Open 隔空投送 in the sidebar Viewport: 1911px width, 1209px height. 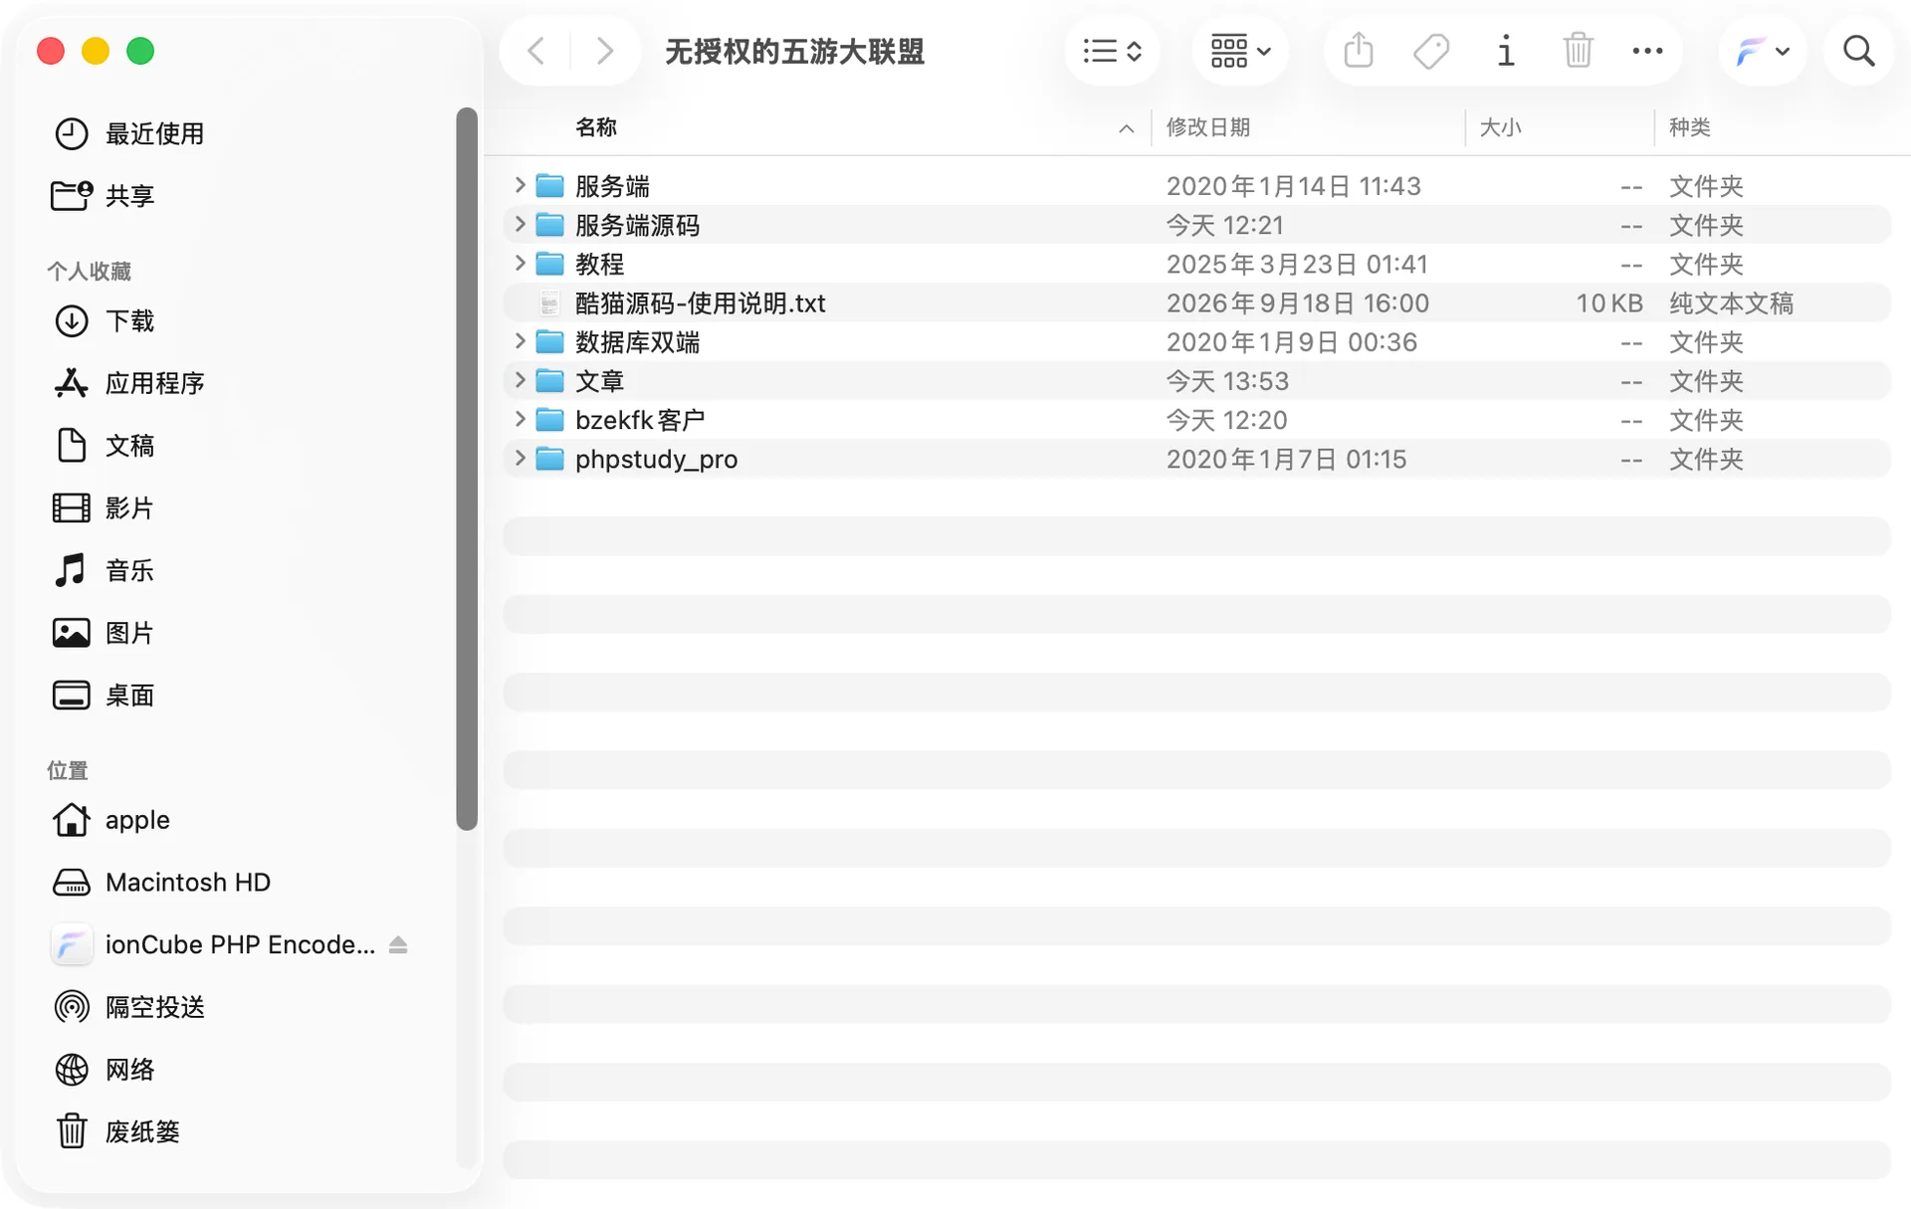tap(154, 1007)
